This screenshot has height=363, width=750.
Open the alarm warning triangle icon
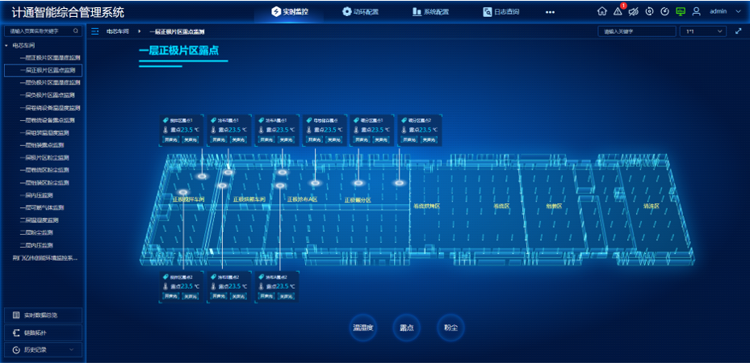tap(618, 12)
